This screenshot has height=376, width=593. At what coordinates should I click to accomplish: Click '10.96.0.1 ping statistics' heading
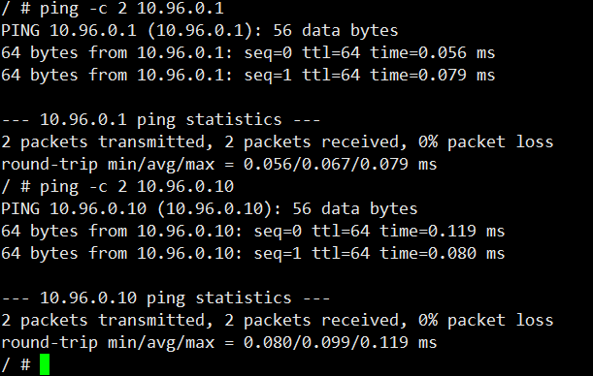161,119
